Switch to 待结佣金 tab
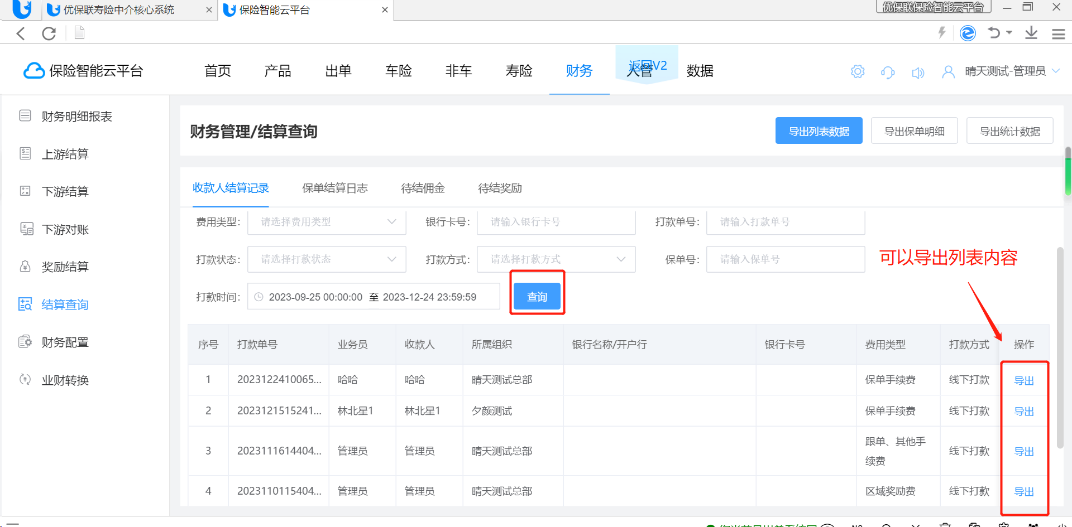Image resolution: width=1072 pixels, height=527 pixels. tap(423, 188)
